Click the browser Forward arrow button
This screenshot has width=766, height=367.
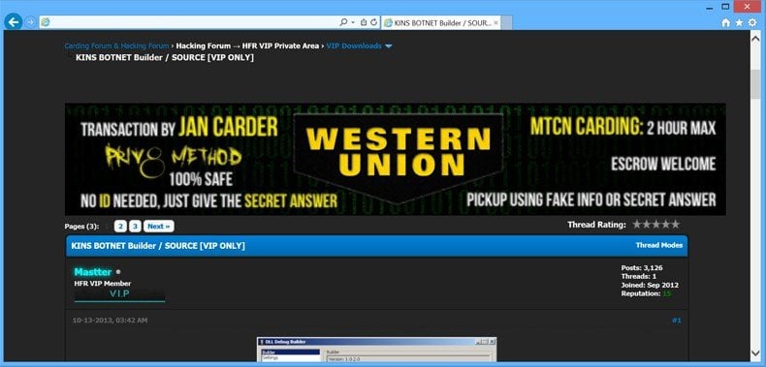tap(30, 22)
